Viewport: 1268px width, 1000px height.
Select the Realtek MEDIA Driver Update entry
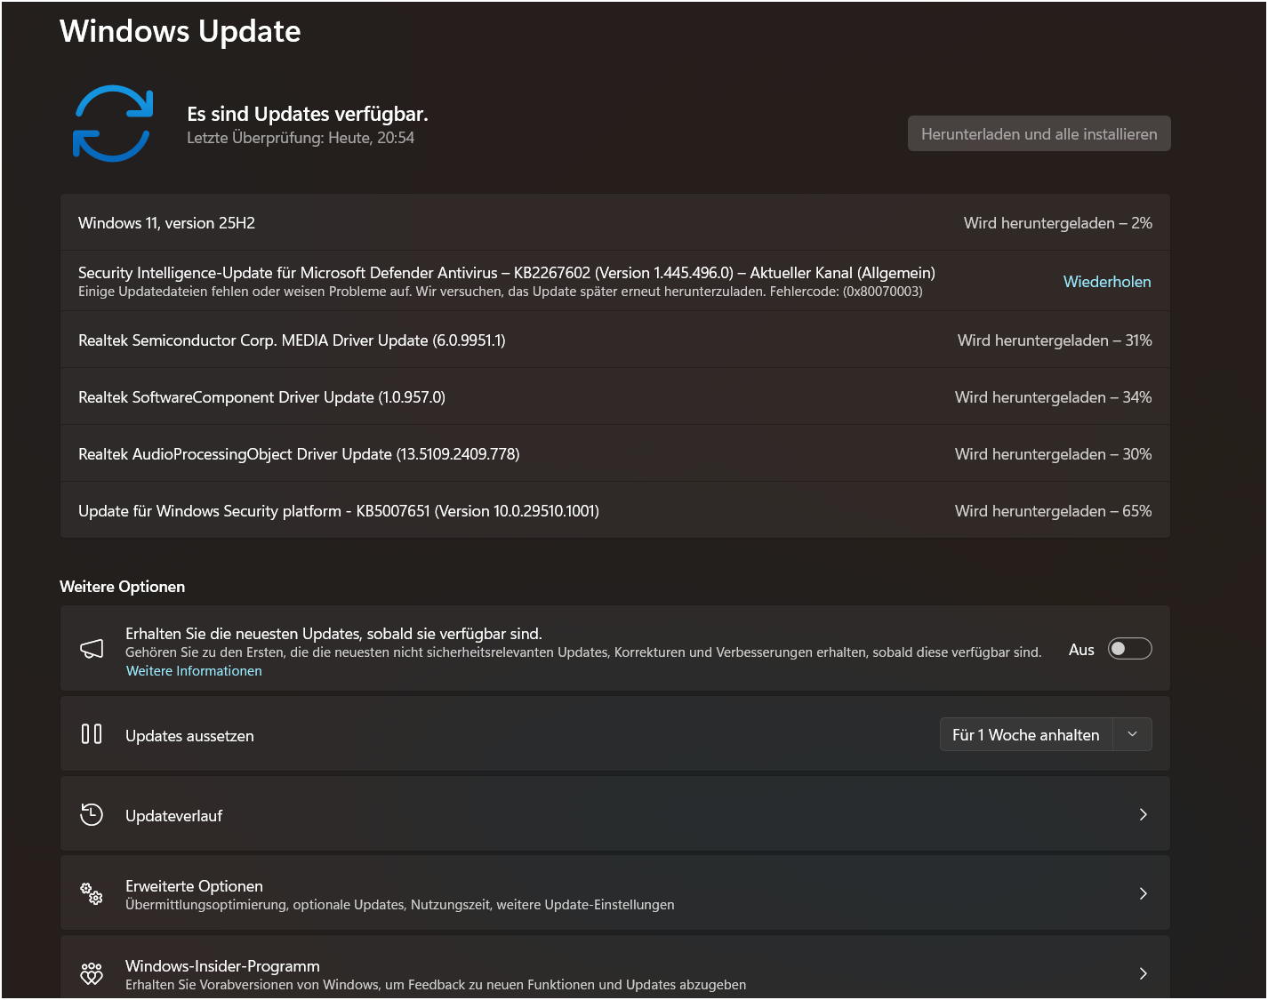[292, 340]
